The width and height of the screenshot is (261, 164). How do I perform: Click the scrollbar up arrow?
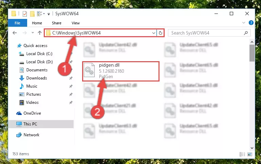pos(252,42)
